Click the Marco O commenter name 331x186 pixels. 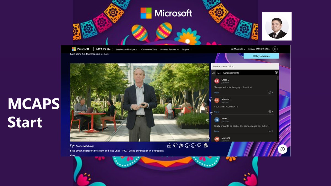point(226,138)
